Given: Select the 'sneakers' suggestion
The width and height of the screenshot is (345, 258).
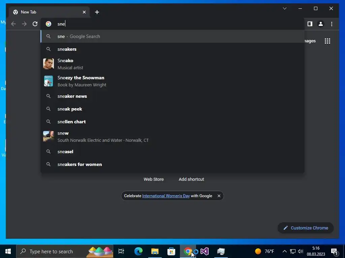Looking at the screenshot, I should 172,49.
